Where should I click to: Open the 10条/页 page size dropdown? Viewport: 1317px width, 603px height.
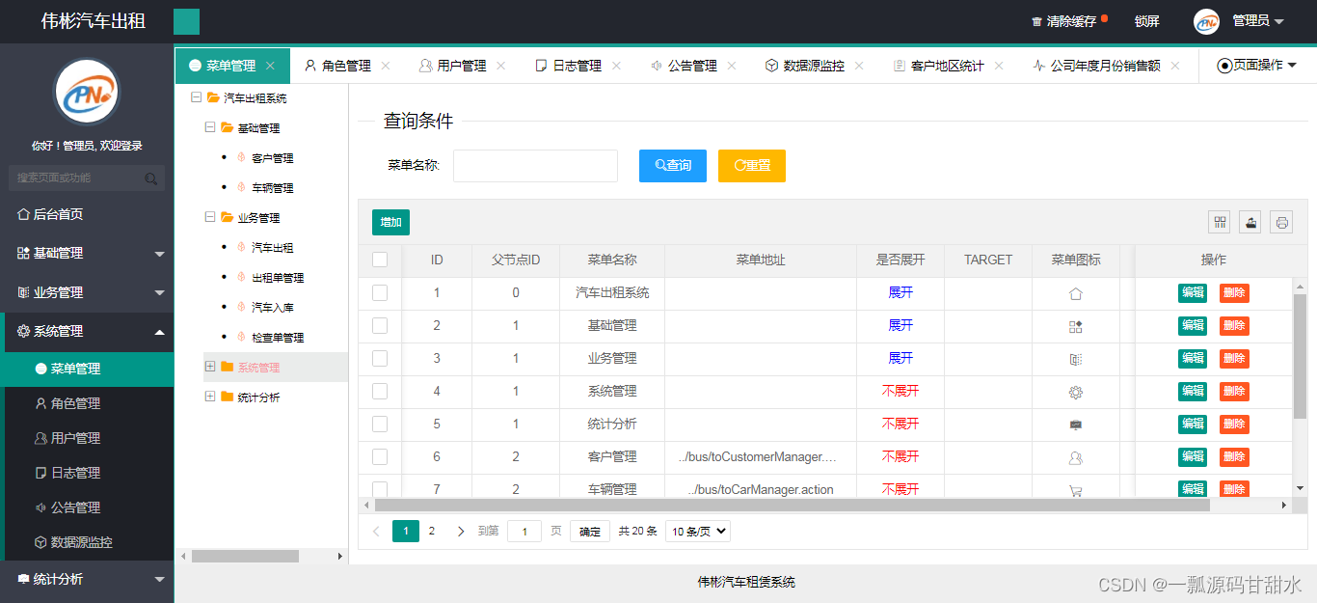(x=697, y=531)
